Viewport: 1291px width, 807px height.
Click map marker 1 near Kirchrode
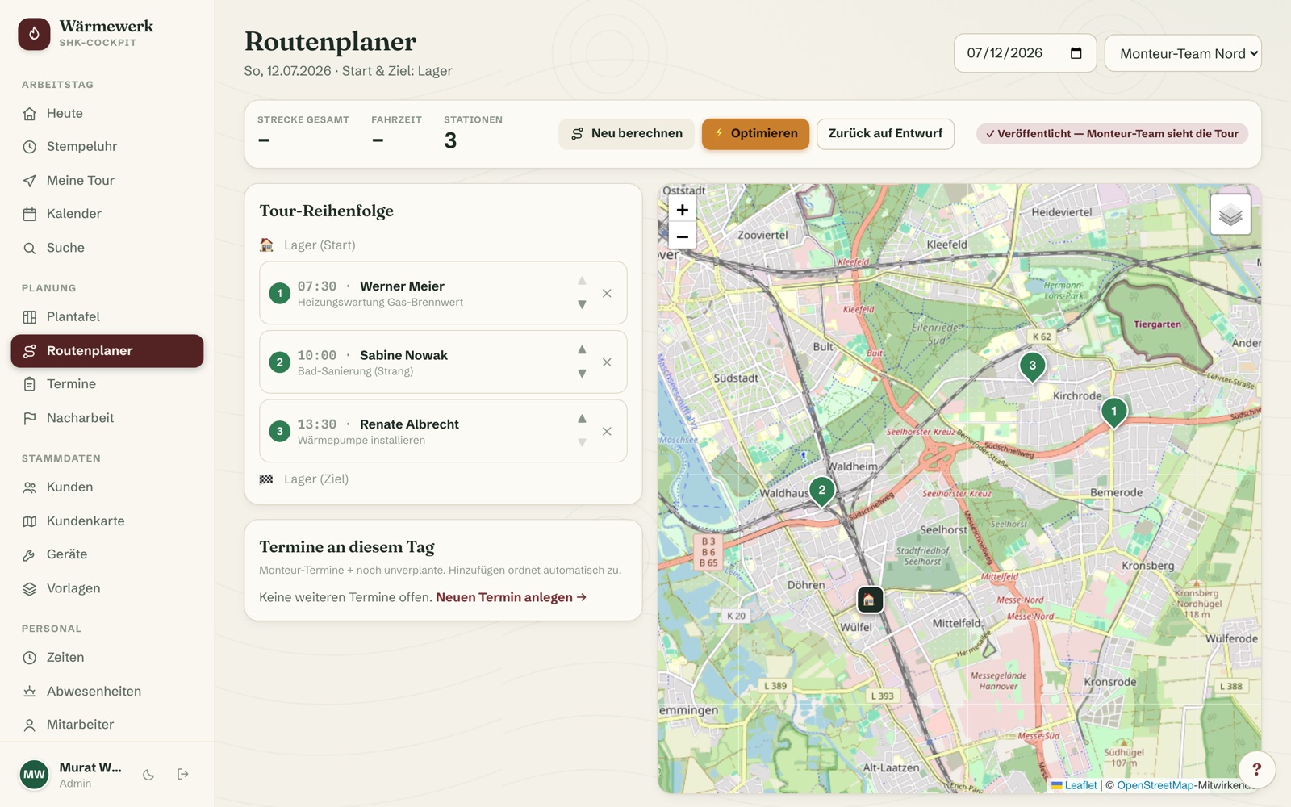[1113, 412]
